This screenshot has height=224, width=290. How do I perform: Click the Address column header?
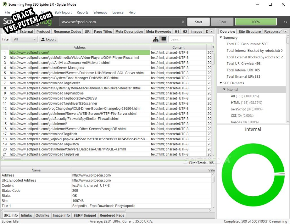click(x=79, y=47)
